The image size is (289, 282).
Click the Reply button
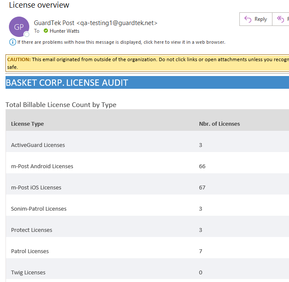pyautogui.click(x=255, y=19)
